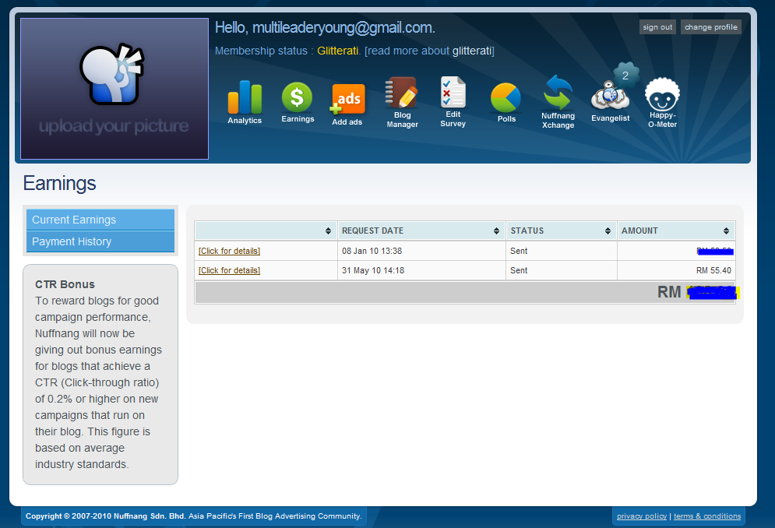Click the Evangelist badge showing 2
The image size is (775, 528).
(x=625, y=76)
